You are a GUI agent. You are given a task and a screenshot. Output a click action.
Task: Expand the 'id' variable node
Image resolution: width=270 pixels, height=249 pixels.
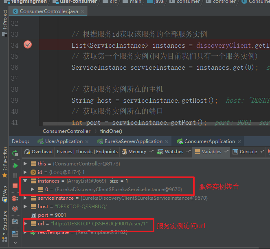25,172
